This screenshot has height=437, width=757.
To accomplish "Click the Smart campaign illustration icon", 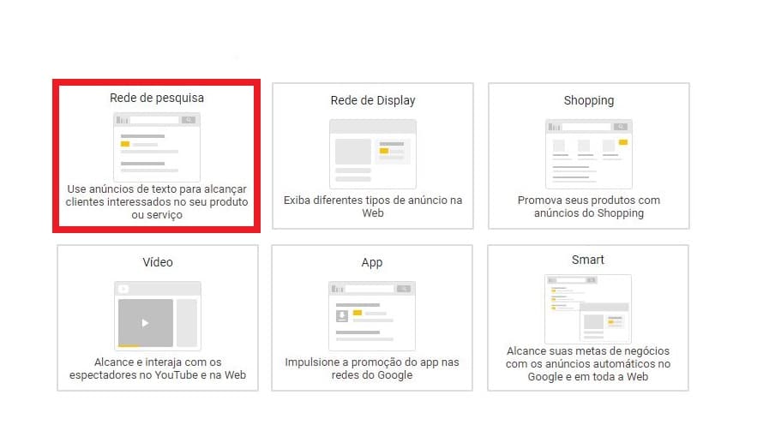I will (587, 308).
